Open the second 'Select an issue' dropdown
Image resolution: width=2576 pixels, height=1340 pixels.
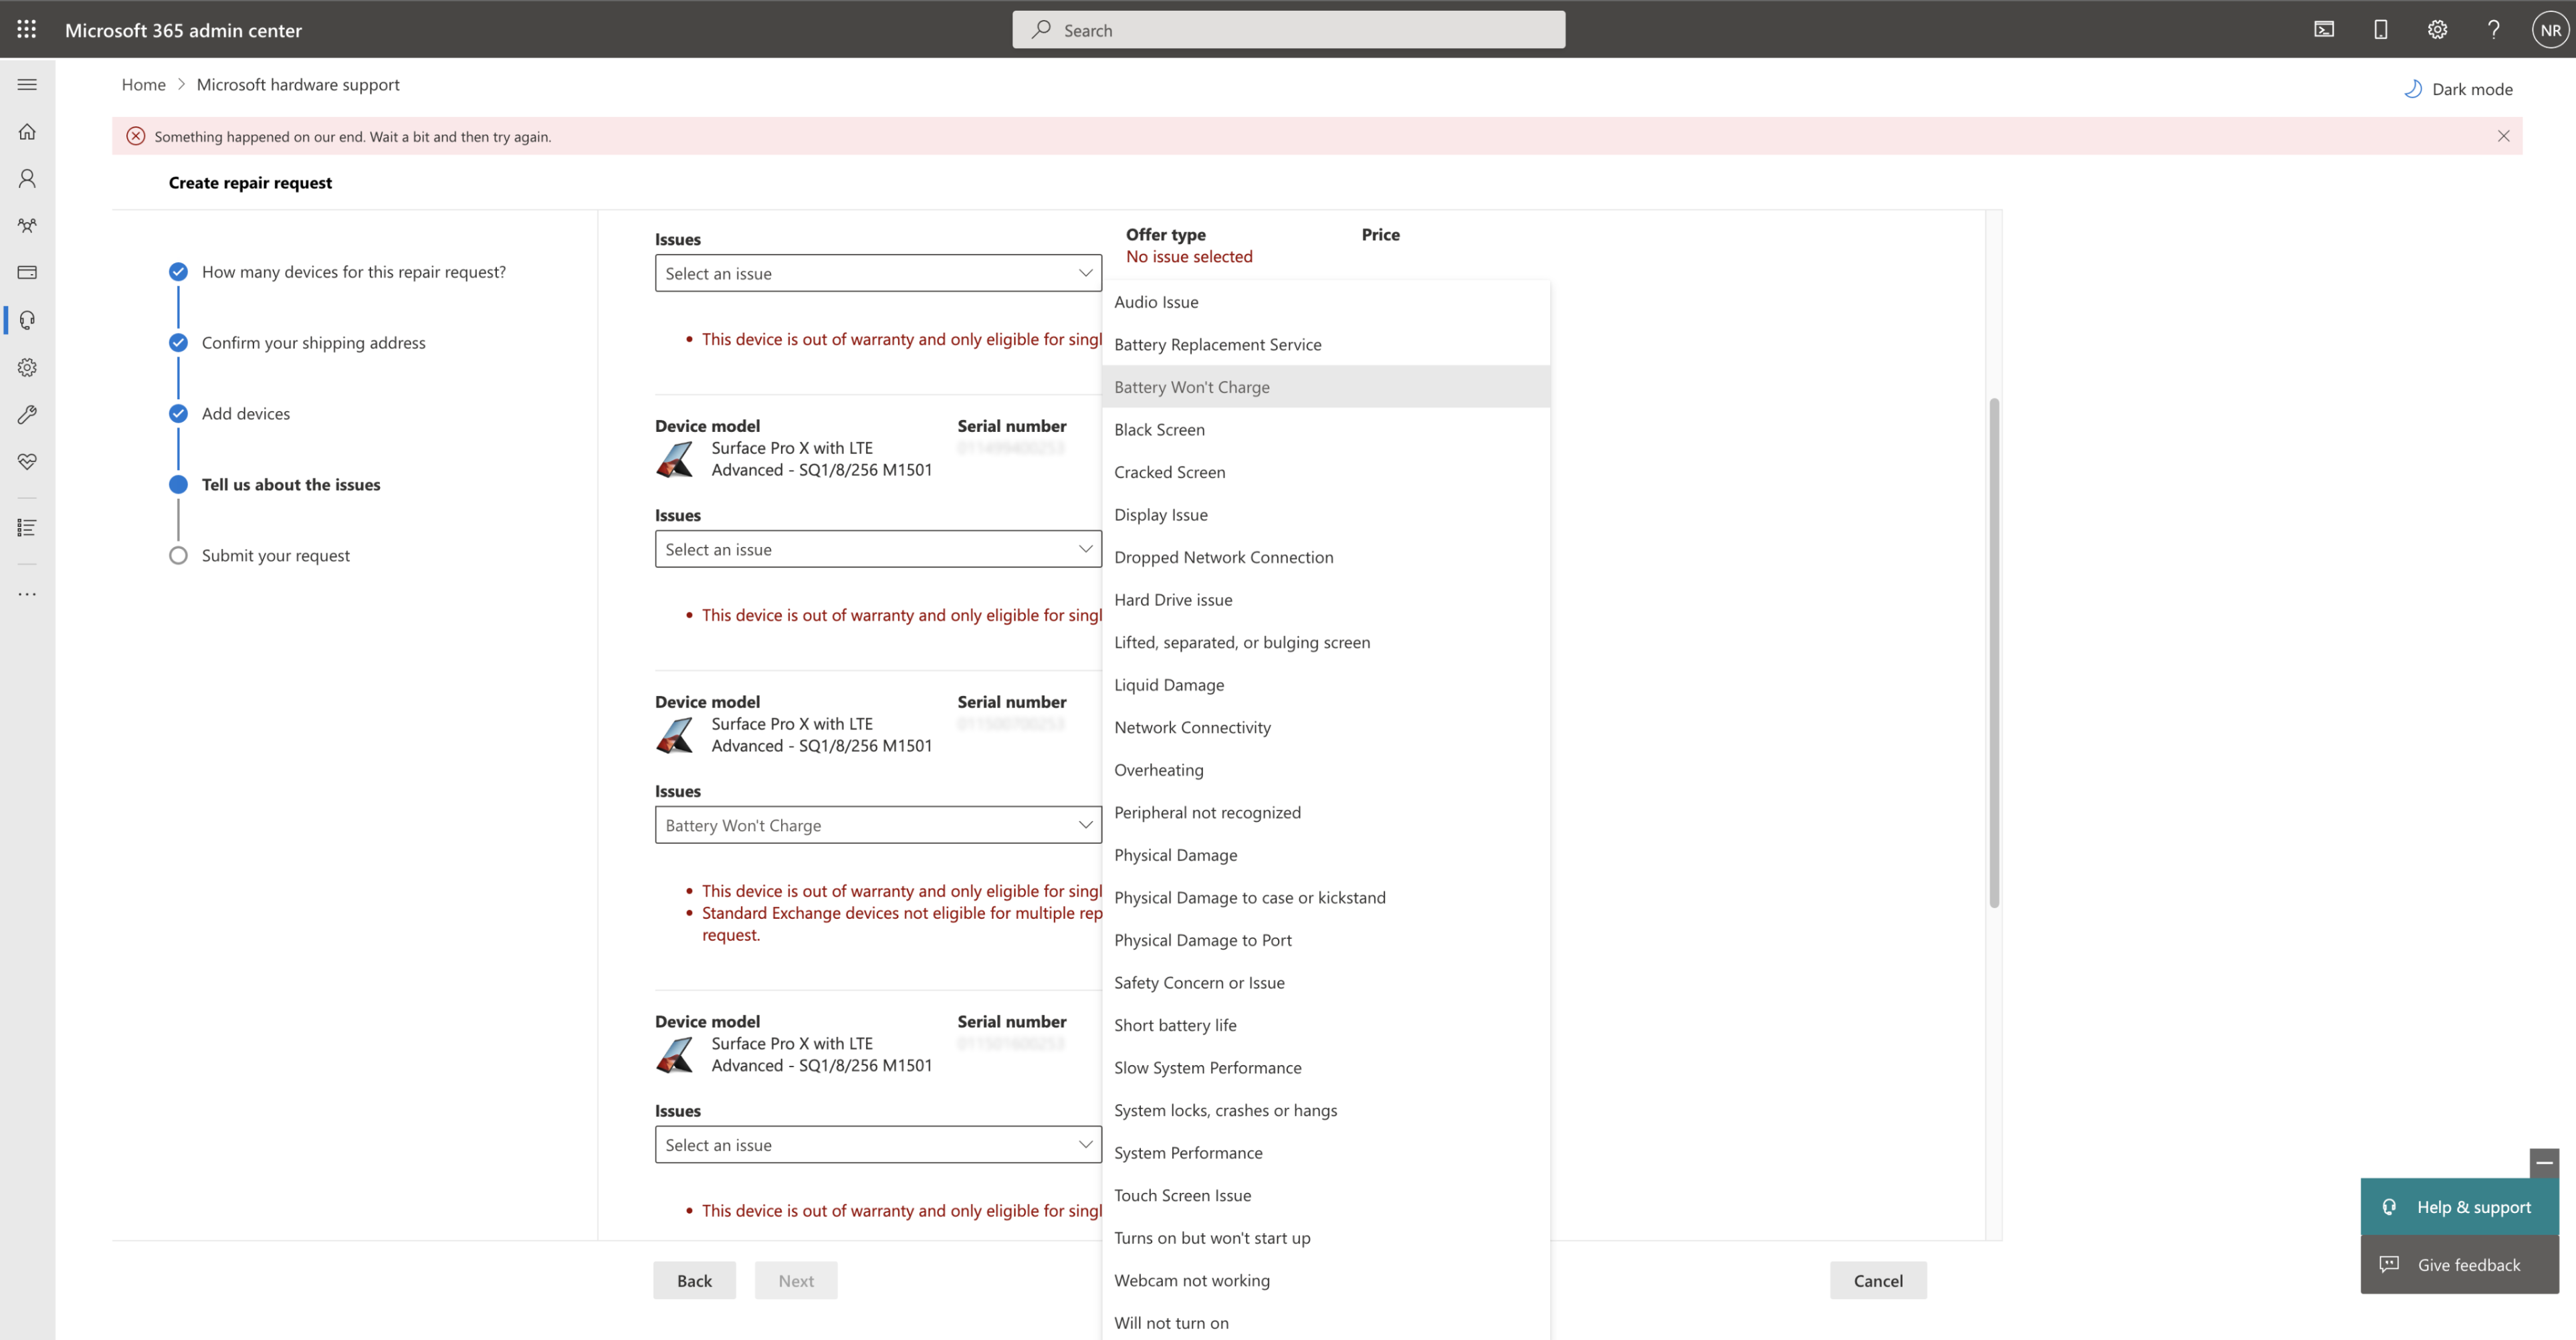(878, 549)
